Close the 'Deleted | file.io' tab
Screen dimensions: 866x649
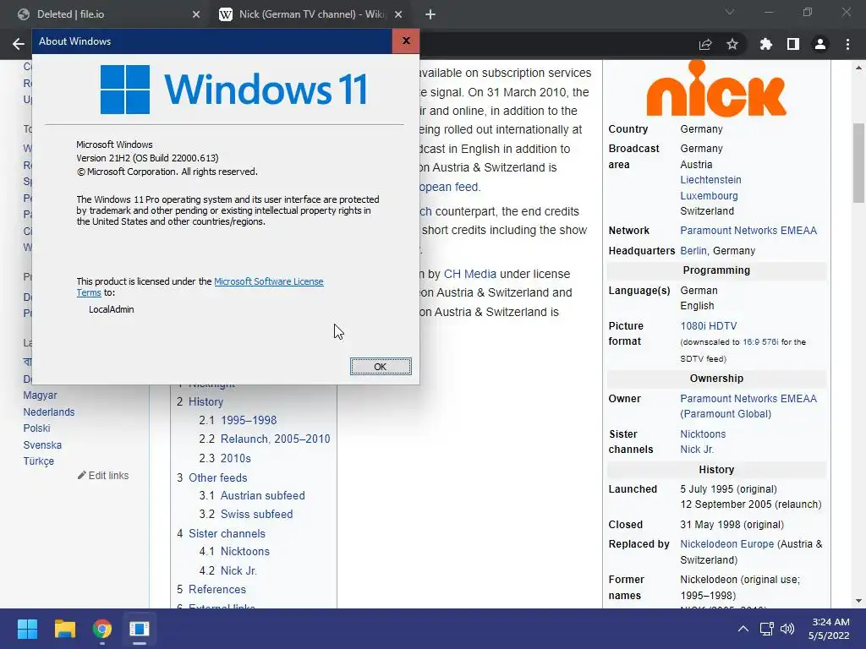[x=196, y=14]
